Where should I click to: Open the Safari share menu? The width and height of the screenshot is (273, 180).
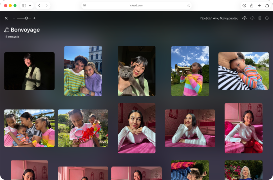pos(252,6)
